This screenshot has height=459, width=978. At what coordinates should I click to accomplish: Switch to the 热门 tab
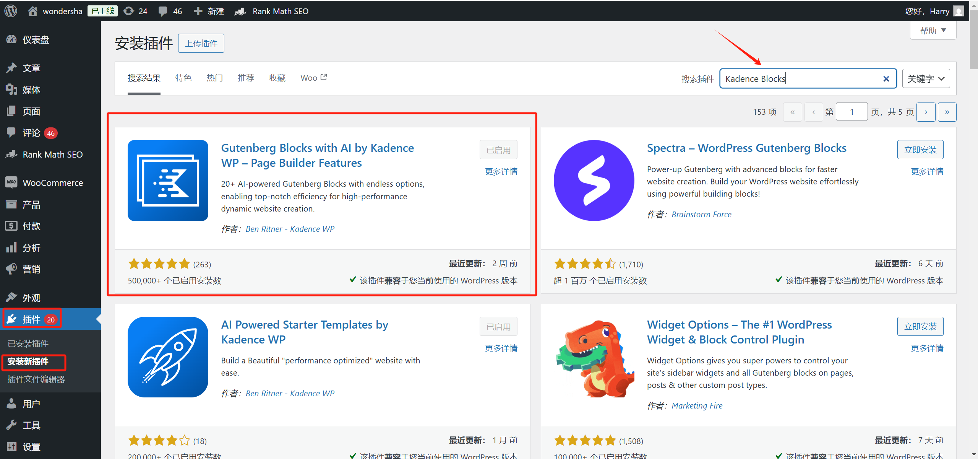point(214,78)
